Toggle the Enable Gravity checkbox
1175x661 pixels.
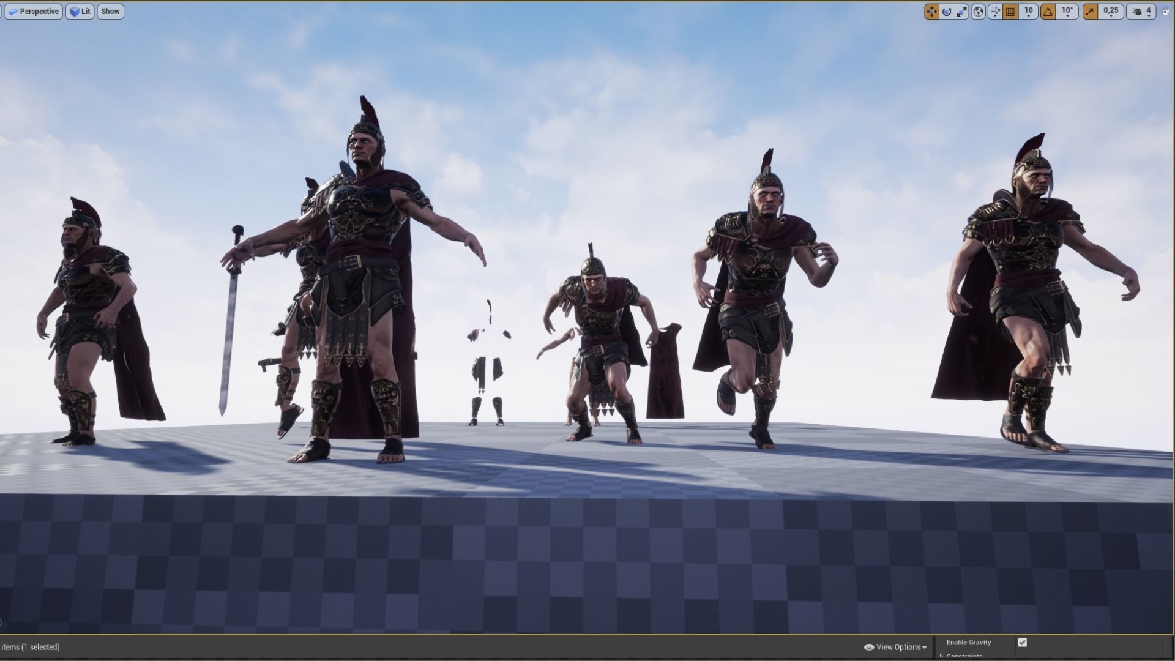point(1023,641)
